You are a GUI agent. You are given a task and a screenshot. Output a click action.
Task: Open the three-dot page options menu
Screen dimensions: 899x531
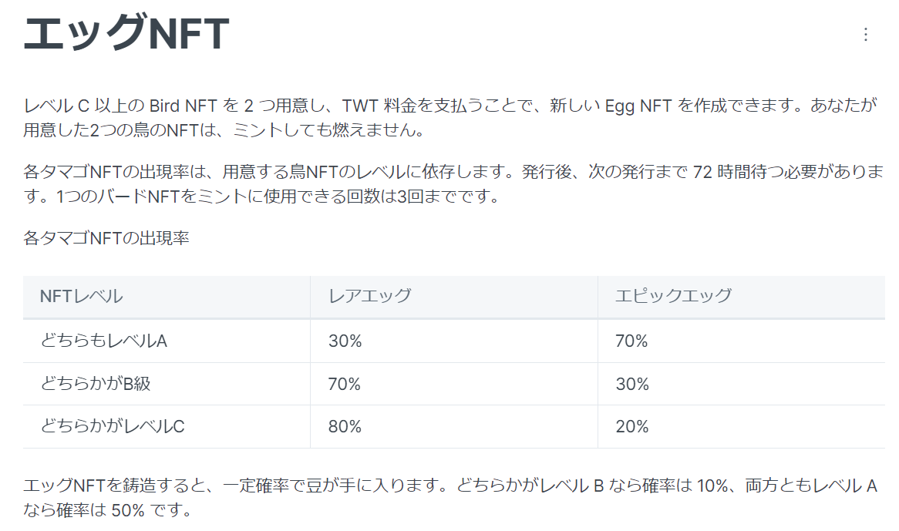click(x=865, y=35)
